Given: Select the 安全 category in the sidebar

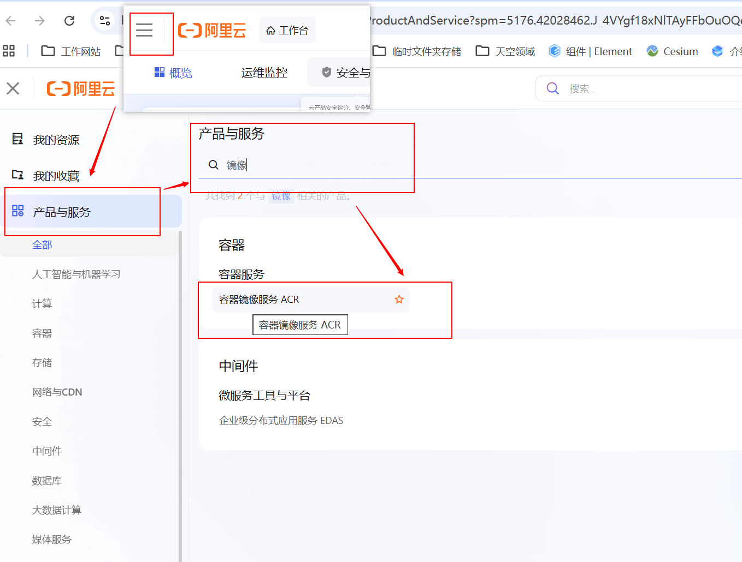Looking at the screenshot, I should click(42, 422).
